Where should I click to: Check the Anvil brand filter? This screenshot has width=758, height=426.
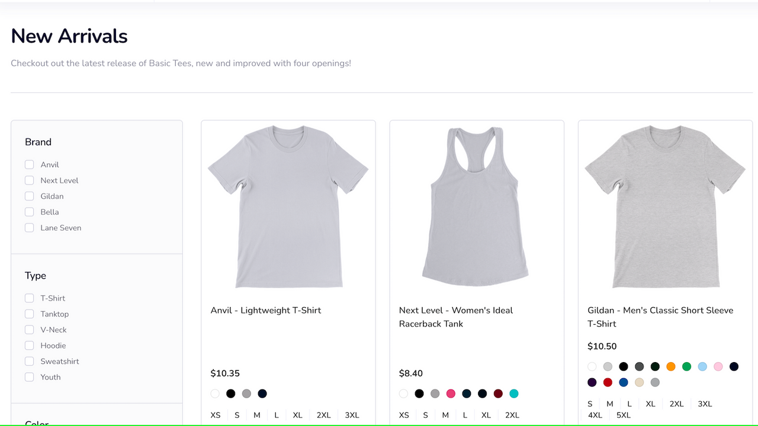29,164
